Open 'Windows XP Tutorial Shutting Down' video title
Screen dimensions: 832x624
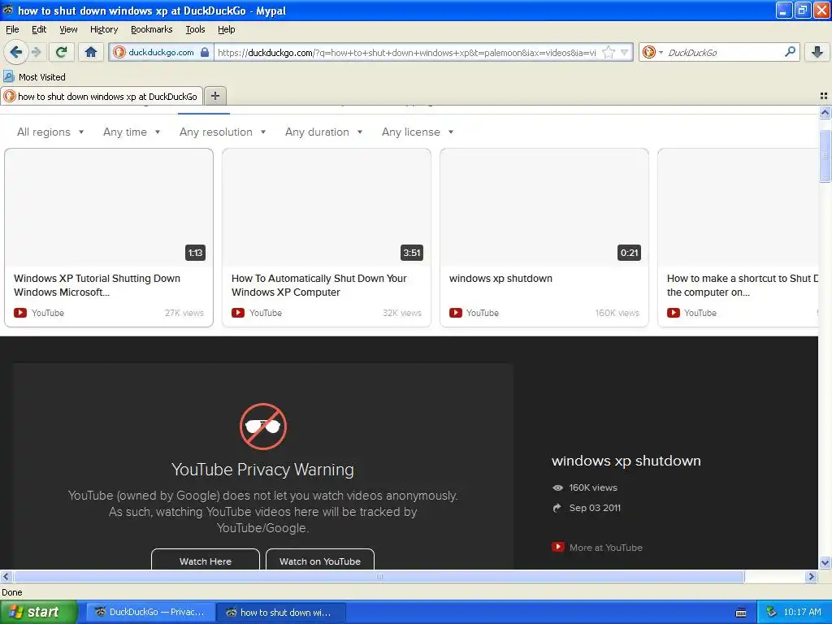[97, 285]
